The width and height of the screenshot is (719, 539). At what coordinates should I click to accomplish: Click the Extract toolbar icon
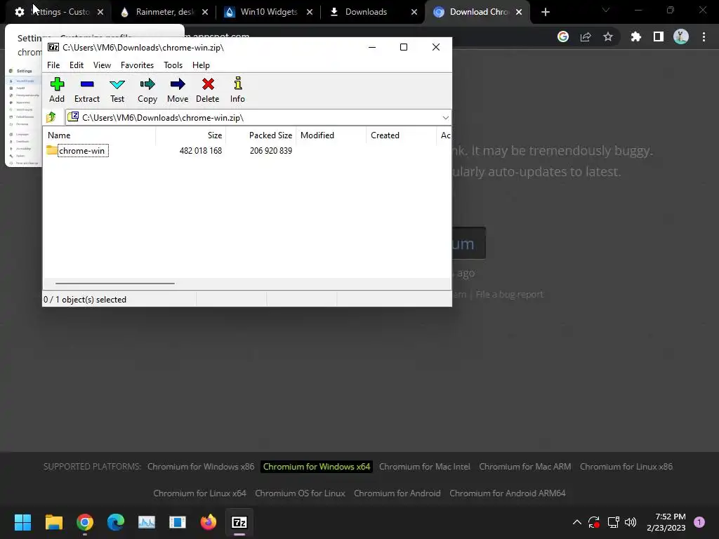coord(86,91)
